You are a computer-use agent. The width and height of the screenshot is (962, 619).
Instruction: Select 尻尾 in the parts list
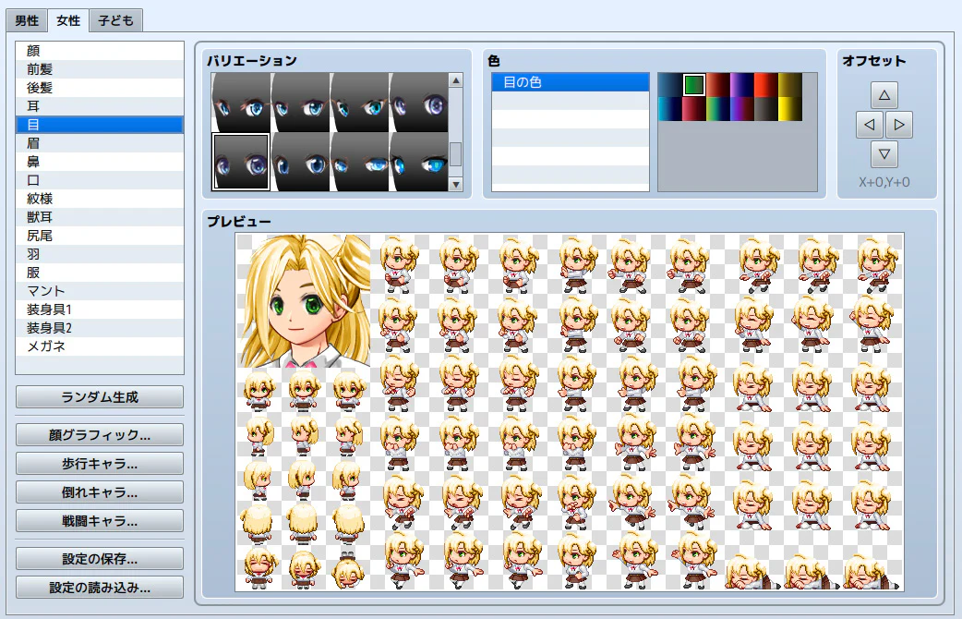pyautogui.click(x=100, y=236)
